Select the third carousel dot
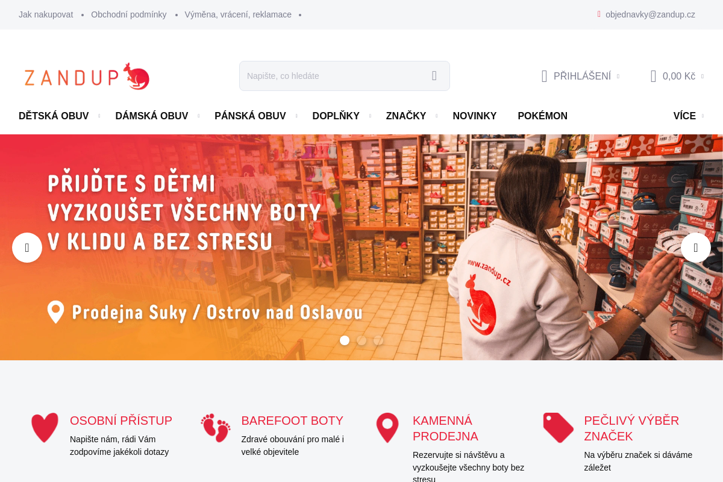 point(378,340)
